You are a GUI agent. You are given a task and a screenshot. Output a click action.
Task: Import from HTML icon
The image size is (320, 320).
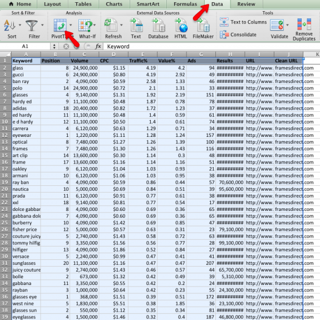pos(181,26)
